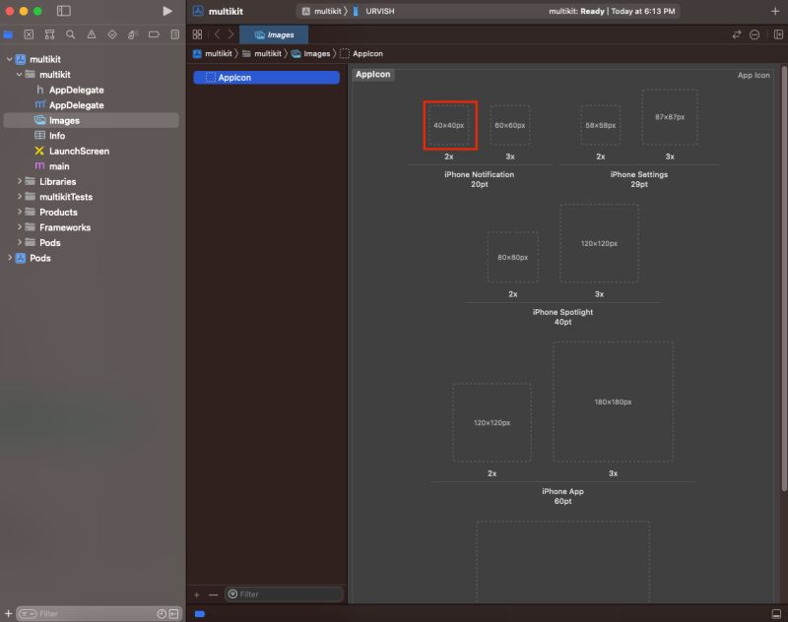
Task: Select the iPhone Notification 2x icon slot
Action: (449, 123)
